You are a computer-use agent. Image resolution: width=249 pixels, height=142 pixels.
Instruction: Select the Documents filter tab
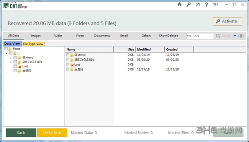pyautogui.click(x=102, y=36)
